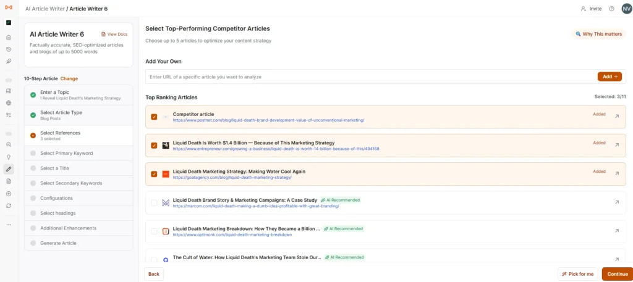Click the globe icon in sidebar
This screenshot has height=282, width=633.
9,103
